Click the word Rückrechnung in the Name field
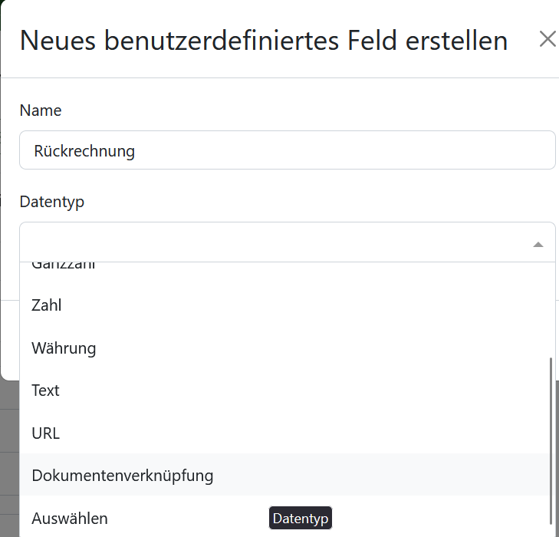559x537 pixels. pos(84,151)
